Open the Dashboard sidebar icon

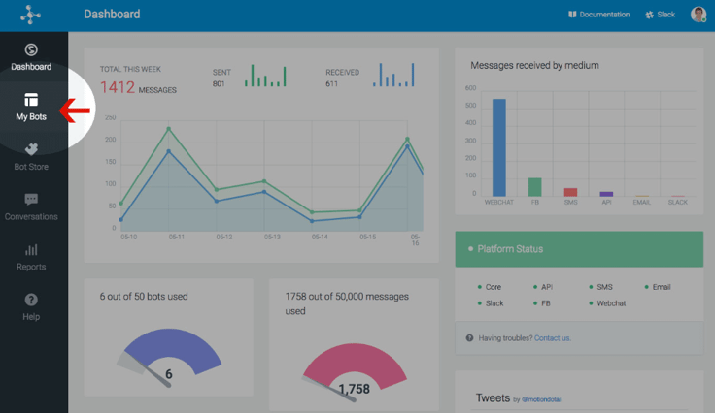(x=31, y=49)
